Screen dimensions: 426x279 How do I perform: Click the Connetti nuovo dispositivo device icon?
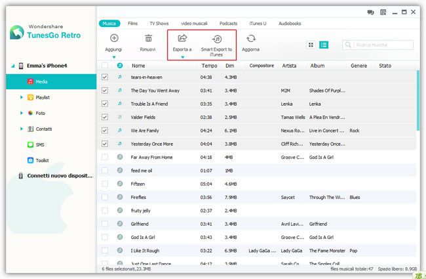point(21,176)
